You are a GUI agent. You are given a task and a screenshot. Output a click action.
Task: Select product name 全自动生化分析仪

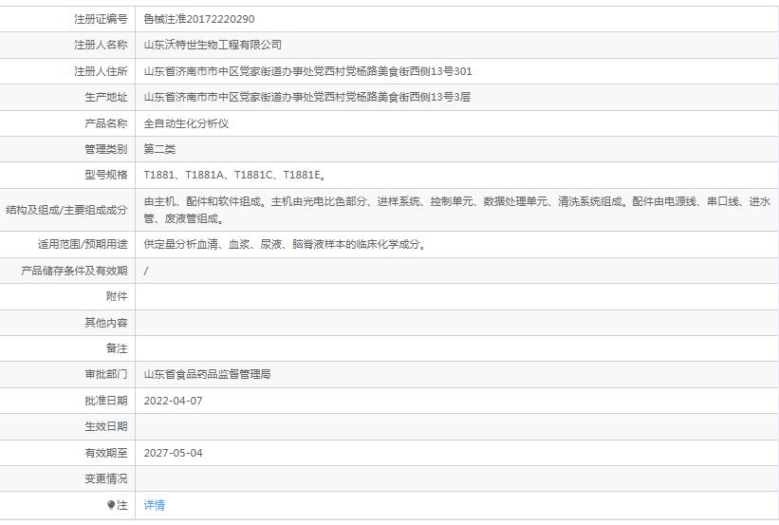[186, 123]
